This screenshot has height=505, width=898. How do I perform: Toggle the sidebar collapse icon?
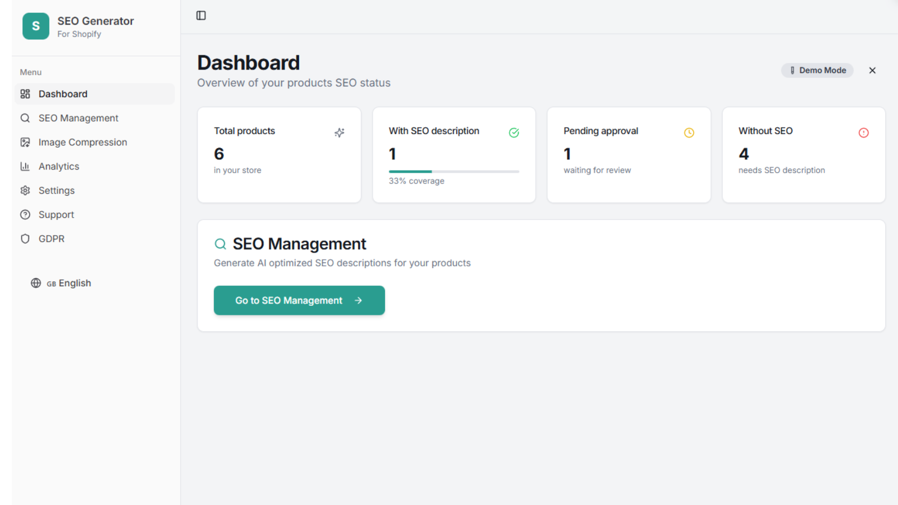tap(201, 16)
